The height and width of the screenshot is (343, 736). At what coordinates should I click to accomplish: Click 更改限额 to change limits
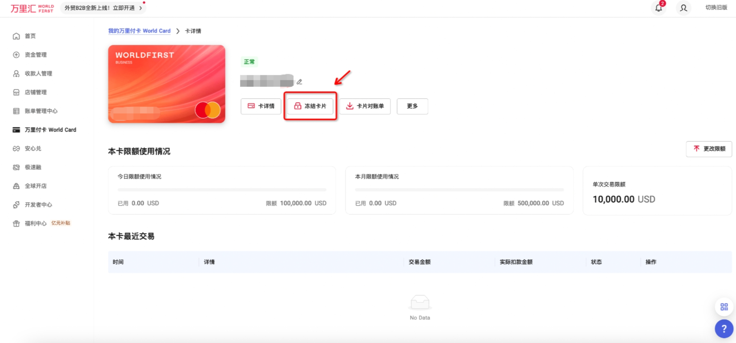tap(709, 149)
